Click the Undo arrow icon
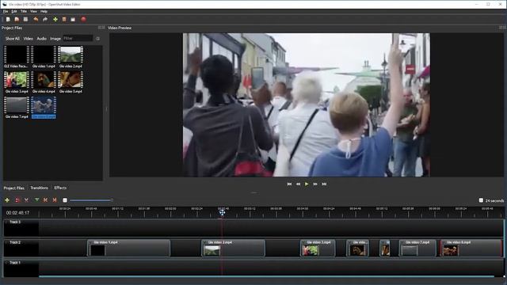The height and width of the screenshot is (285, 507). (x=36, y=19)
